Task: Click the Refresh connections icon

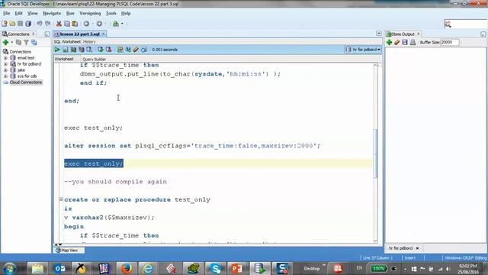Action: coord(18,43)
